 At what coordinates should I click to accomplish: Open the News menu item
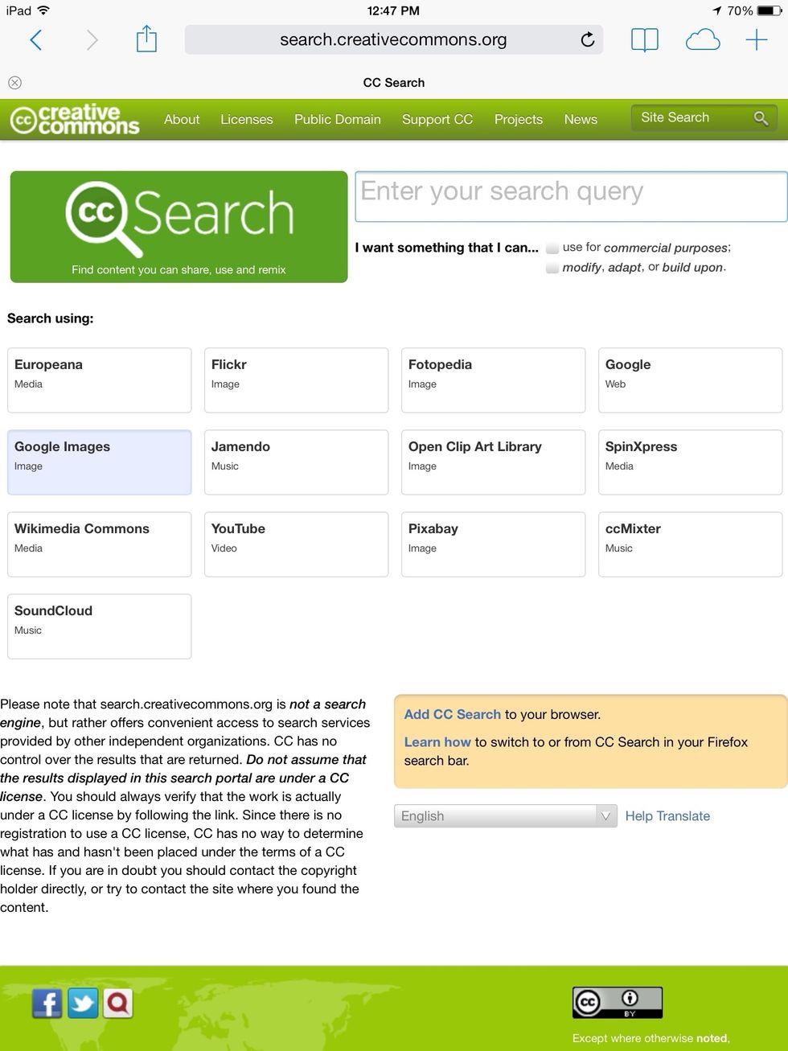click(581, 119)
